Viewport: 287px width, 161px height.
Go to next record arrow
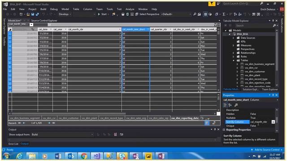[49, 123]
